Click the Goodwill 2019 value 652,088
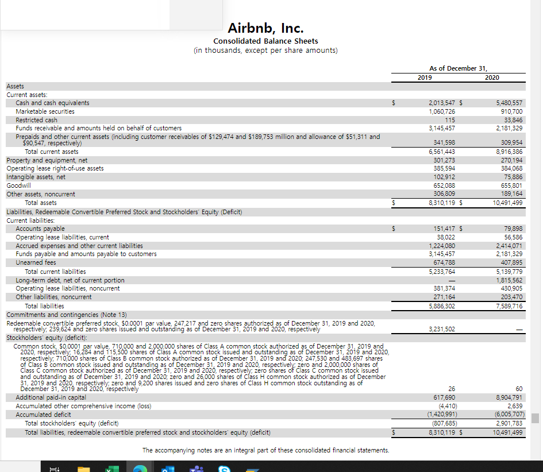Viewport: 543px width, 472px height. coord(444,185)
